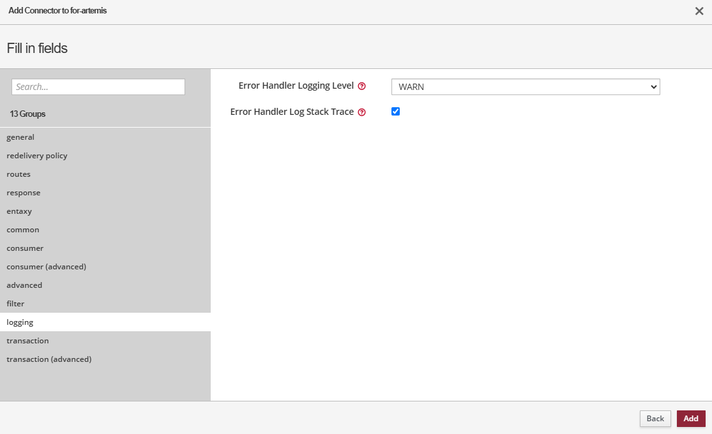712x434 pixels.
Task: Select the consumer group
Action: point(25,248)
